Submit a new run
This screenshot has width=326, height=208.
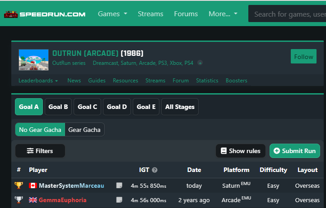click(294, 151)
